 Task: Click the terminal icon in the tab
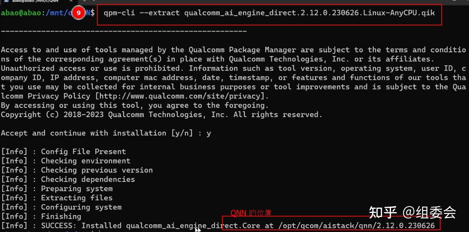pyautogui.click(x=6, y=1)
